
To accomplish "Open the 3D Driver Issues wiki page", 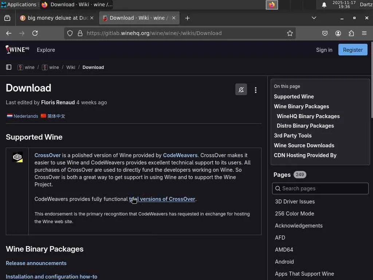I will click(295, 202).
